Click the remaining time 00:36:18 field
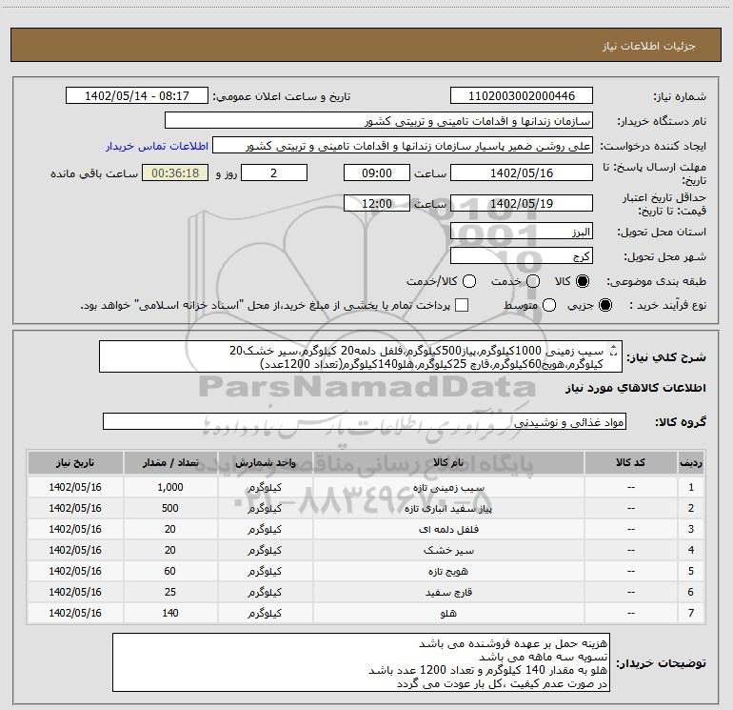Image resolution: width=733 pixels, height=710 pixels. 175,172
